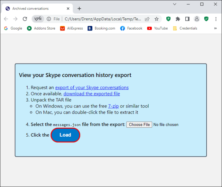Image resolution: width=222 pixels, height=187 pixels.
Task: Click the VPN extension badge in address bar
Action: (x=38, y=19)
